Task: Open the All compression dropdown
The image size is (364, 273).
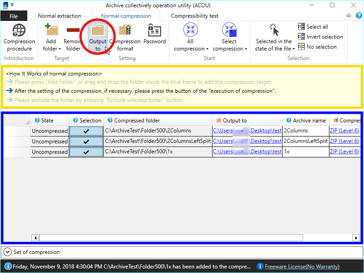Action: tap(191, 37)
